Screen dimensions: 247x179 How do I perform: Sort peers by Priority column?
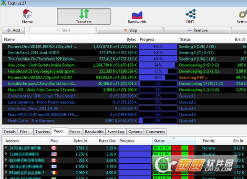point(209,141)
